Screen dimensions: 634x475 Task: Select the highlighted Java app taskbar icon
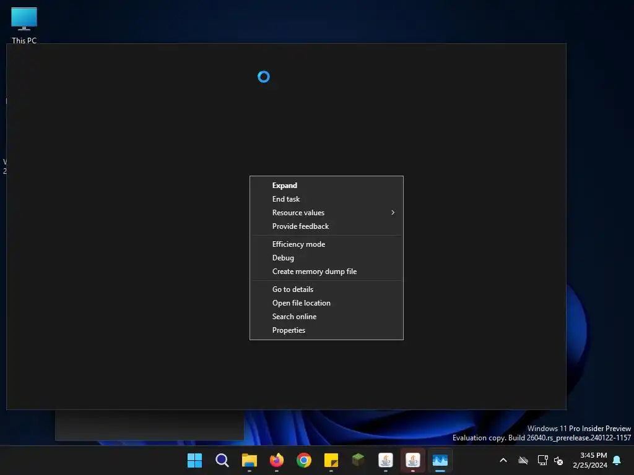[413, 460]
